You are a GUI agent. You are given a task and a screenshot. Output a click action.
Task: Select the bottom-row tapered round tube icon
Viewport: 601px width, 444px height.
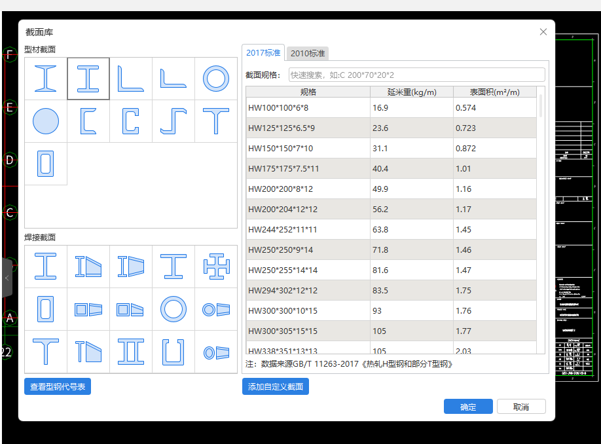(216, 352)
